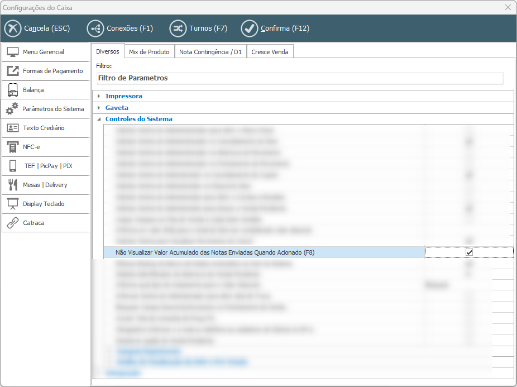517x387 pixels.
Task: Open Conexões (F1) connections icon
Action: point(95,28)
